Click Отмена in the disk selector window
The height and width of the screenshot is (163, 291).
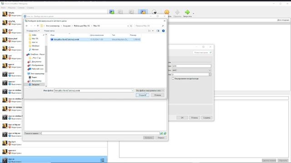click(x=161, y=138)
